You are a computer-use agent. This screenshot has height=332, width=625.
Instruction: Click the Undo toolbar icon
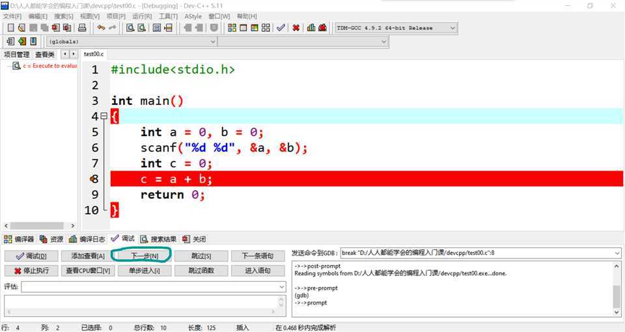pyautogui.click(x=102, y=27)
